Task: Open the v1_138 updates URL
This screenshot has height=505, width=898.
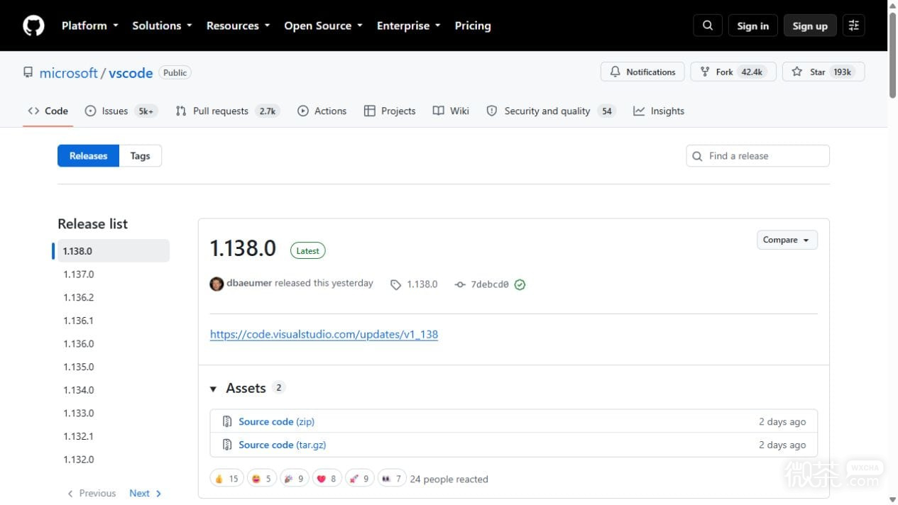Action: pos(324,334)
